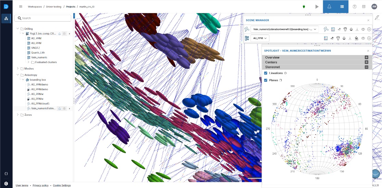
Task: Open filter funnel in Vein_numeric scene row
Action: (345, 29)
